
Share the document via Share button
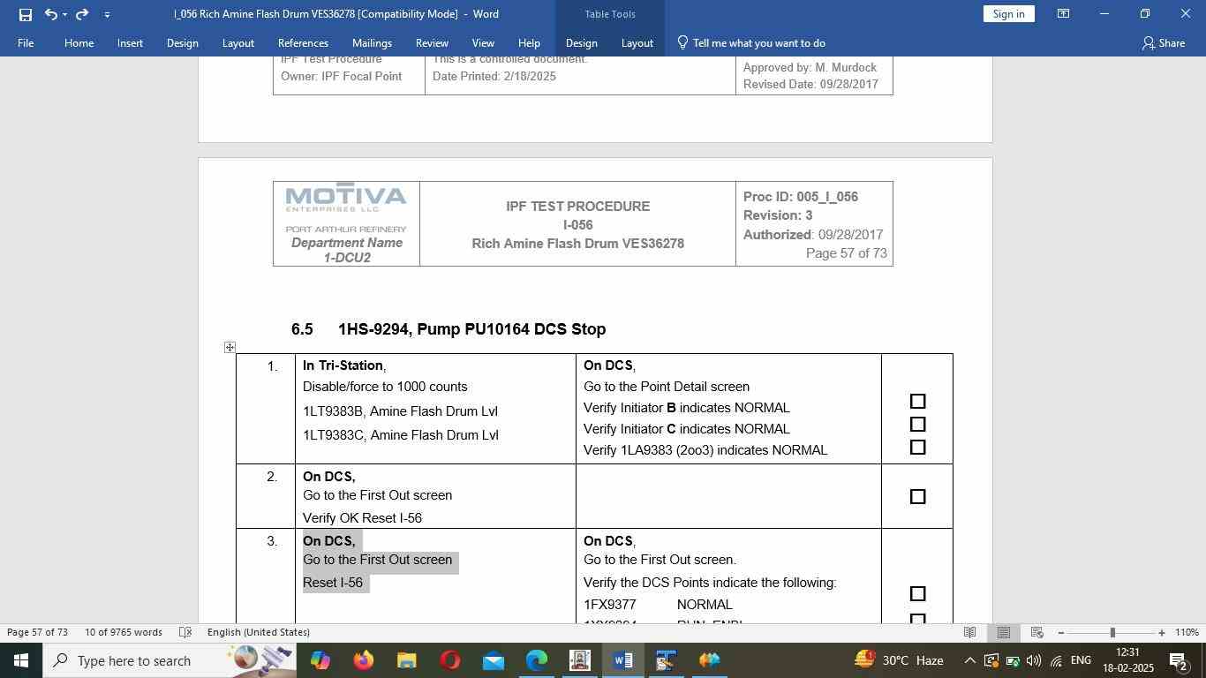click(x=1163, y=42)
